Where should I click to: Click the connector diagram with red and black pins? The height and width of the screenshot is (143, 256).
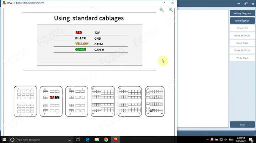(51, 101)
